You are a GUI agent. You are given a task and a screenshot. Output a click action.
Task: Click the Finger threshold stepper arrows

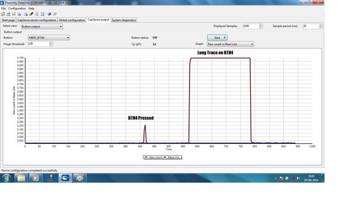(51, 44)
